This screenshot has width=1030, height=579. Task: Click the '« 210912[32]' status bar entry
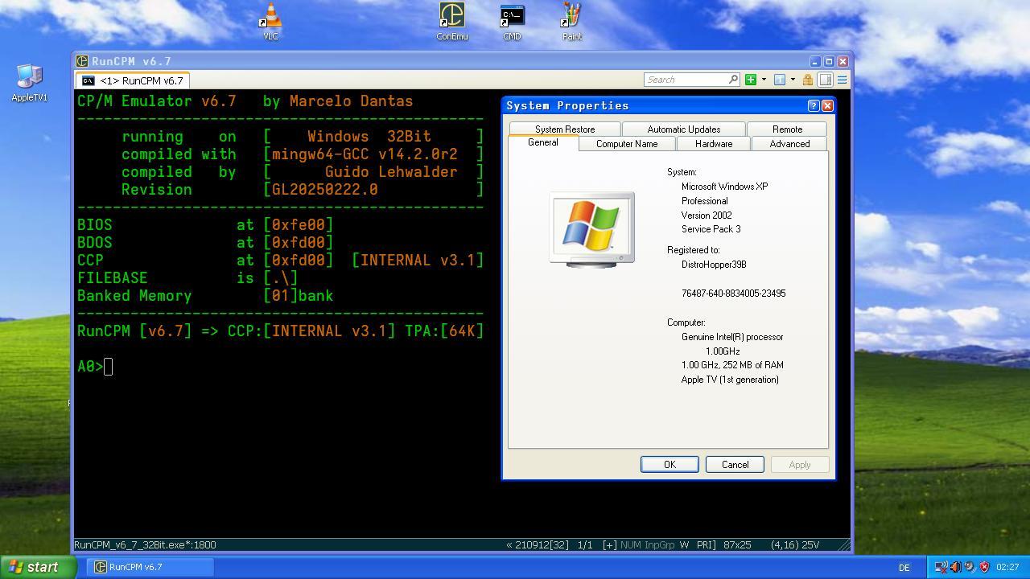click(x=538, y=544)
